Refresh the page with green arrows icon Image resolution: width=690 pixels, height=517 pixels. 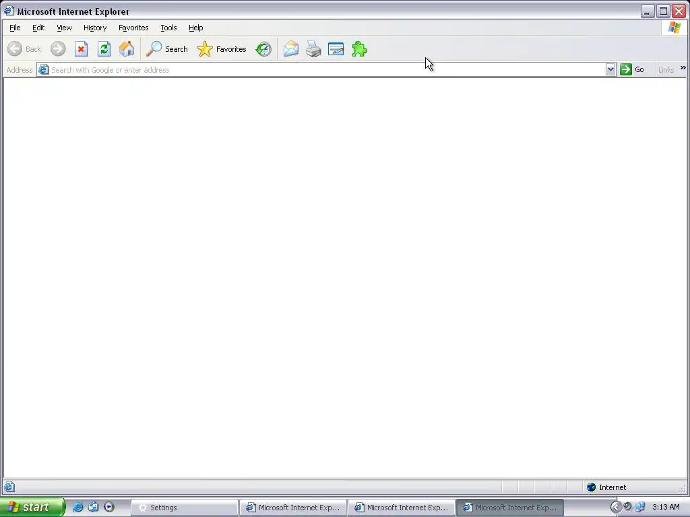(104, 48)
